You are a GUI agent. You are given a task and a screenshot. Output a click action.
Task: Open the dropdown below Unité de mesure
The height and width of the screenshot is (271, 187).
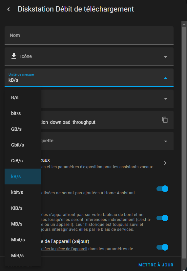pos(166,99)
